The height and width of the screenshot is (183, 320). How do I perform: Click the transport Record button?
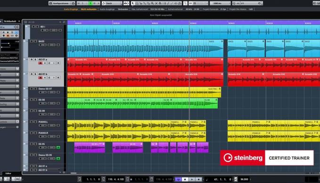click(x=198, y=179)
